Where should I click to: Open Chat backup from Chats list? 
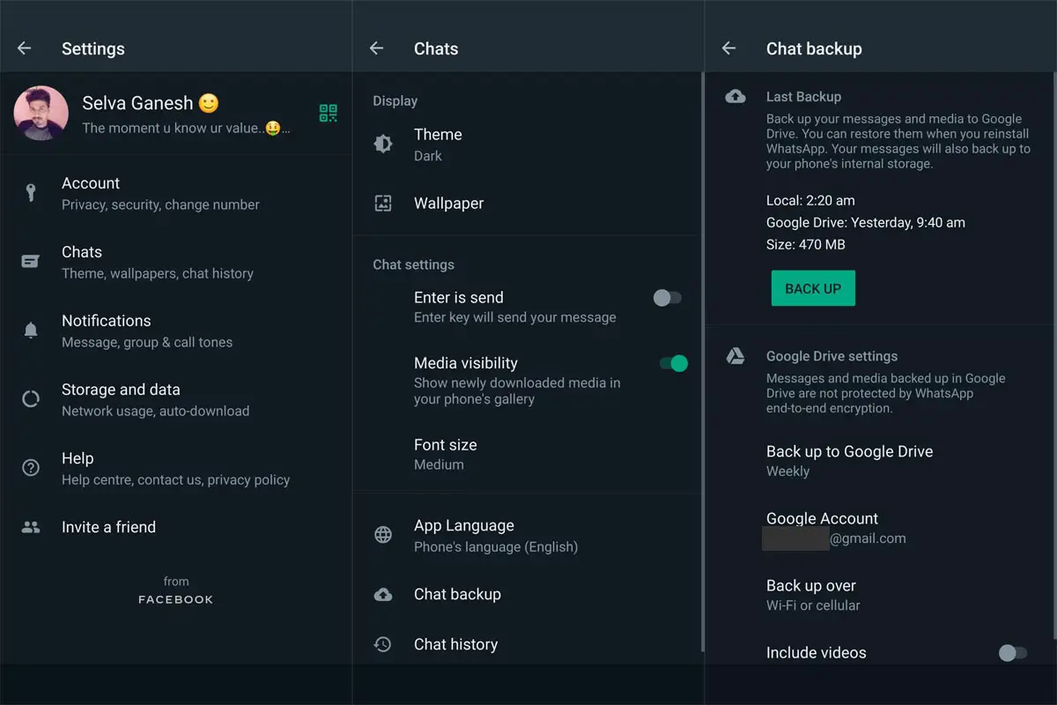pyautogui.click(x=527, y=595)
